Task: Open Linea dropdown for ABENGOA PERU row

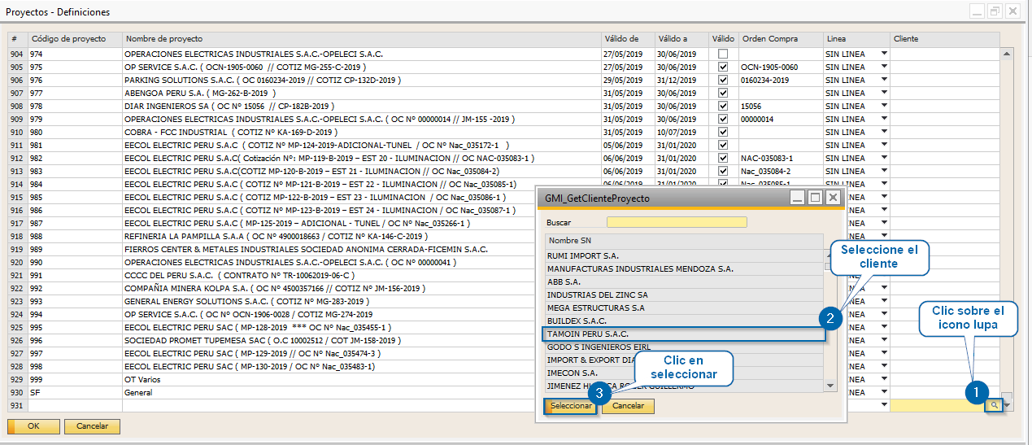Action: pyautogui.click(x=884, y=93)
